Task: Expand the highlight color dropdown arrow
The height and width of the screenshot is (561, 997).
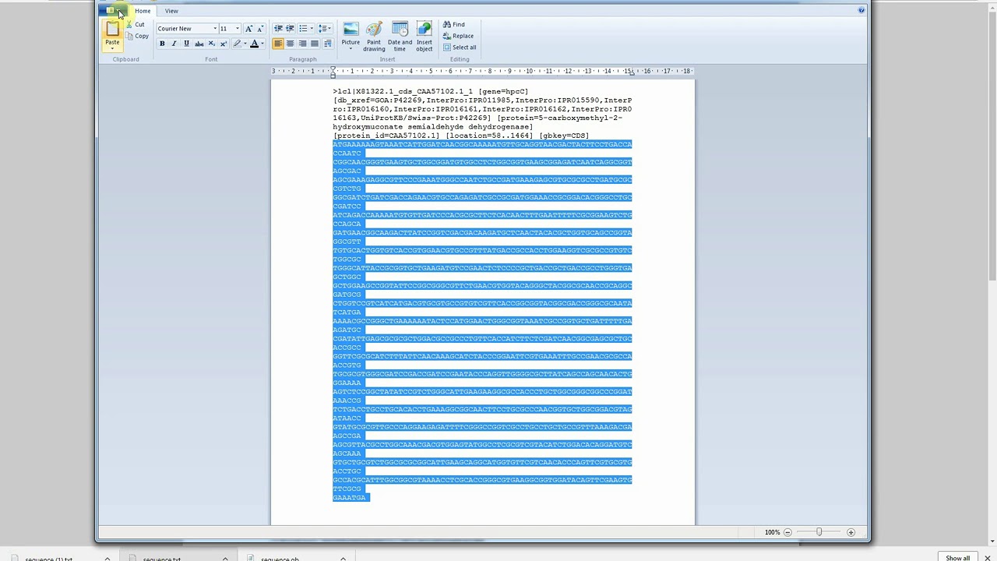Action: tap(245, 44)
